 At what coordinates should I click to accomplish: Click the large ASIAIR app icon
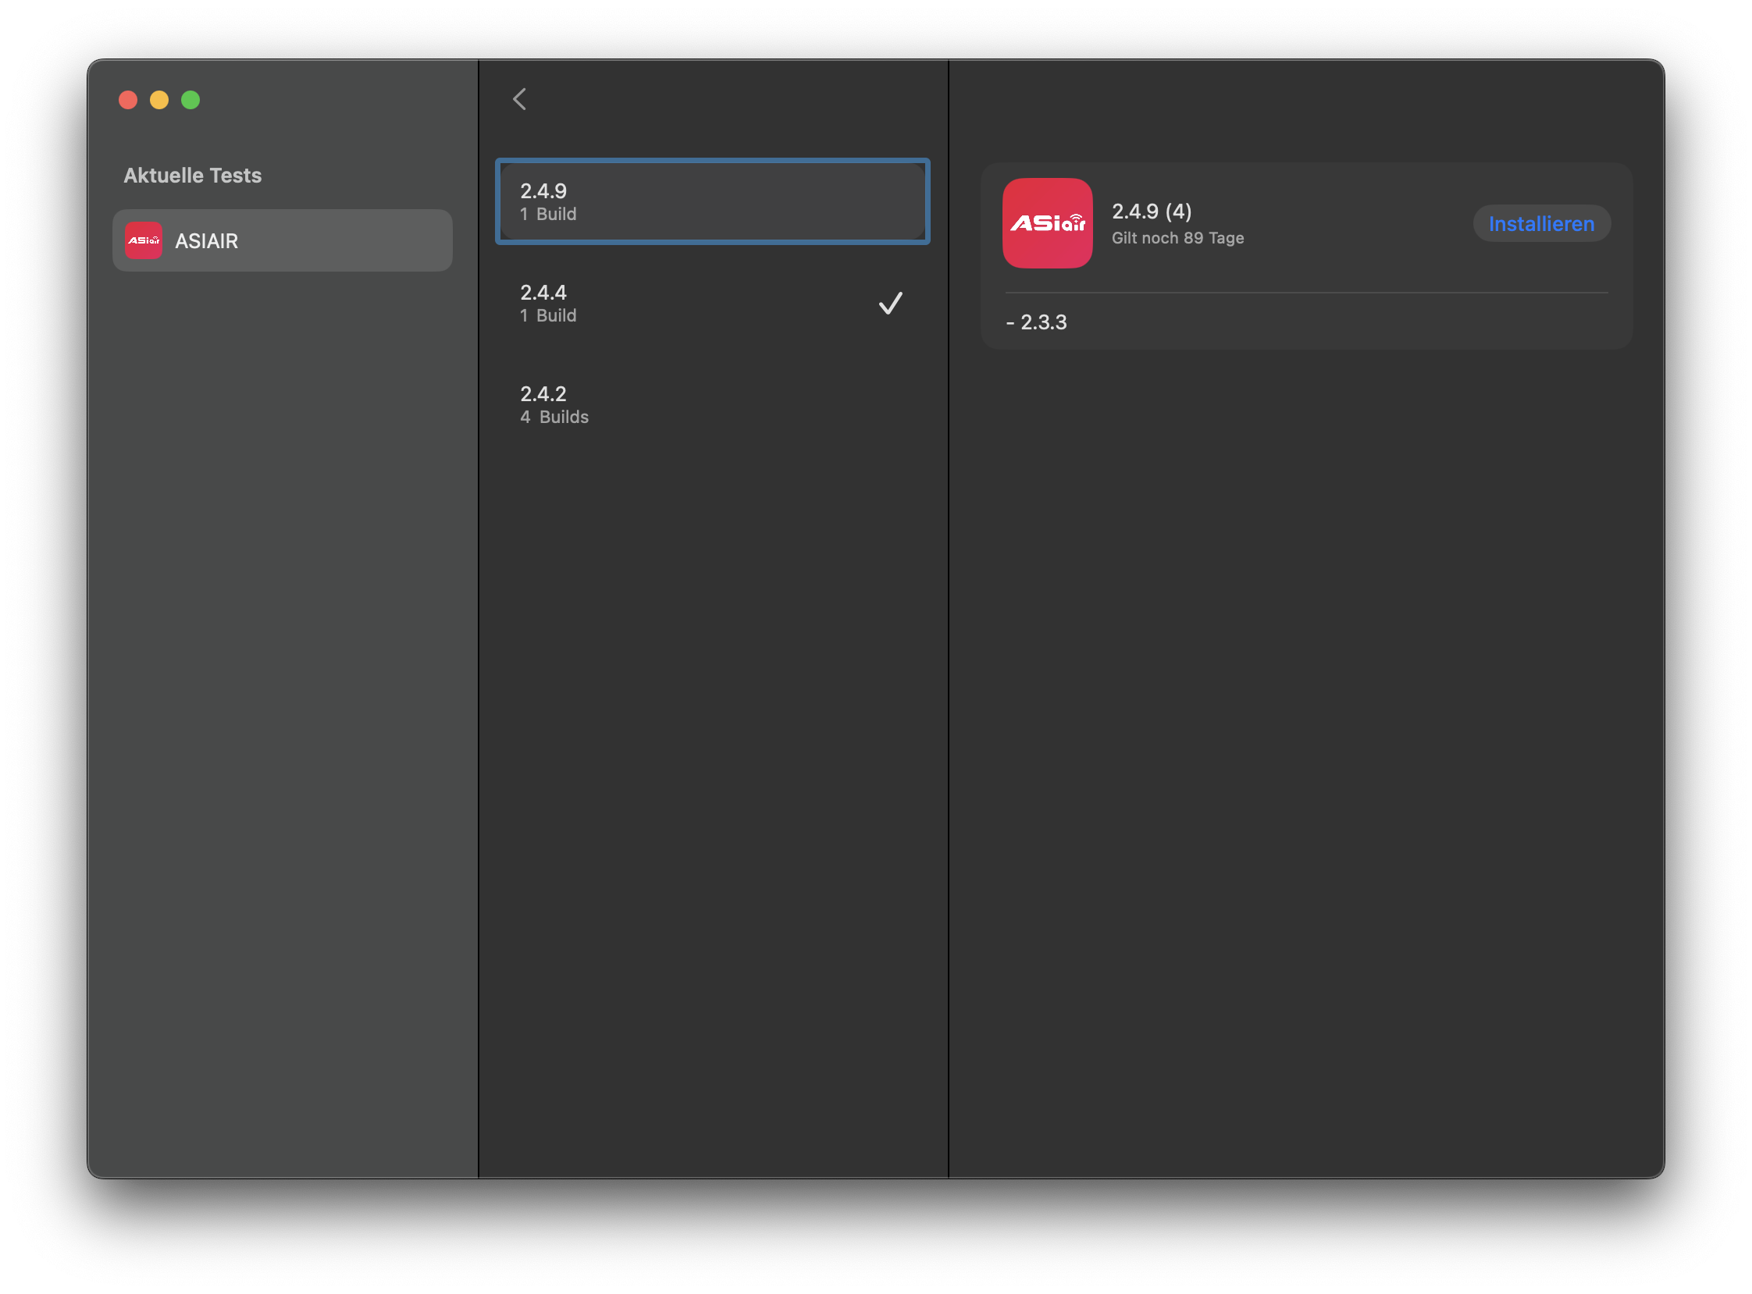pos(1047,223)
